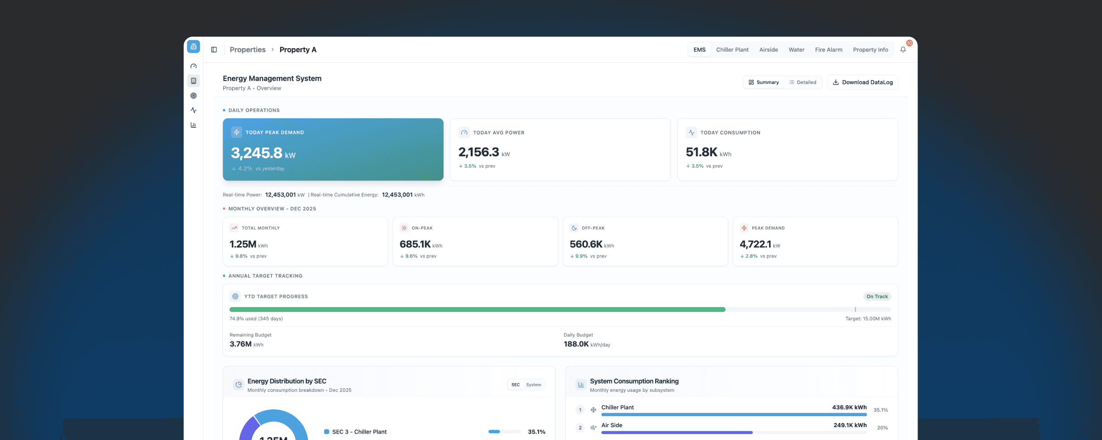Click SEC 3 Chiller Plant legend swatch
Screen dimensions: 1102x440
pyautogui.click(x=326, y=432)
